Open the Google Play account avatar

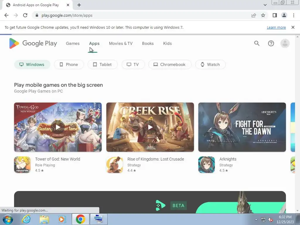(285, 43)
